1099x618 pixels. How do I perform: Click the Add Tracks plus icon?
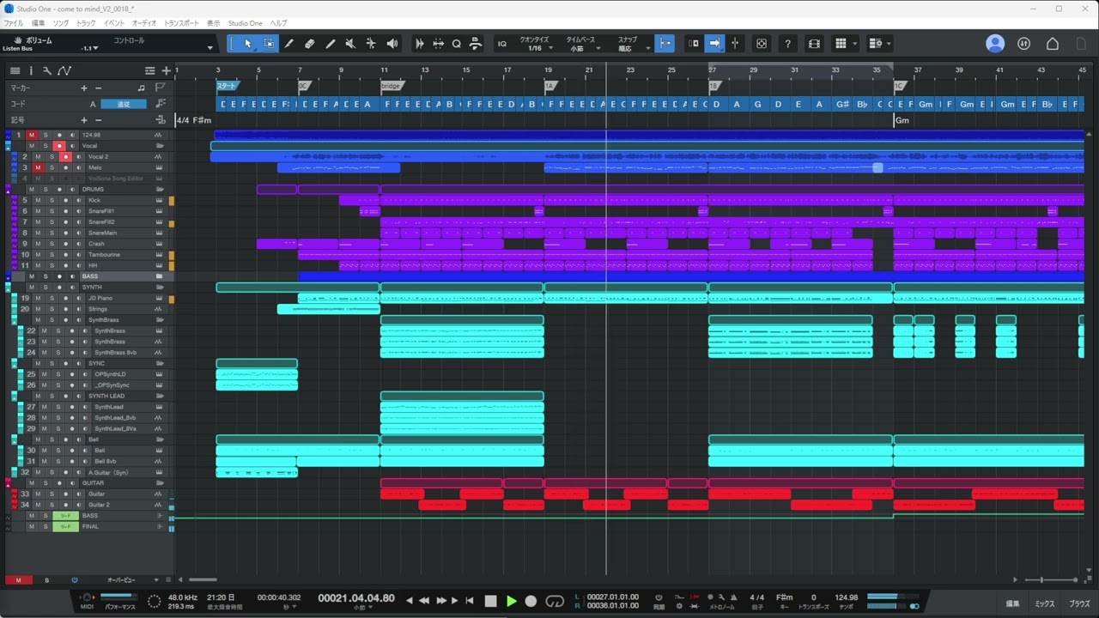167,71
